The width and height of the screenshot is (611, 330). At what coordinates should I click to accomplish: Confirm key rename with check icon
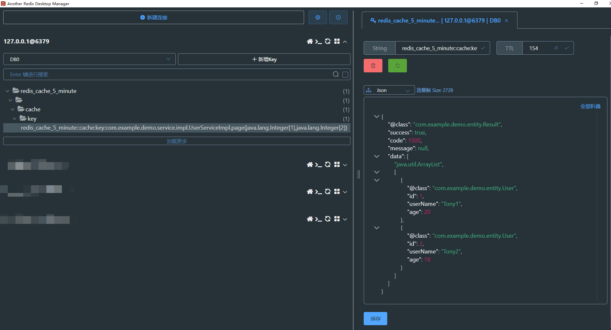tap(483, 48)
